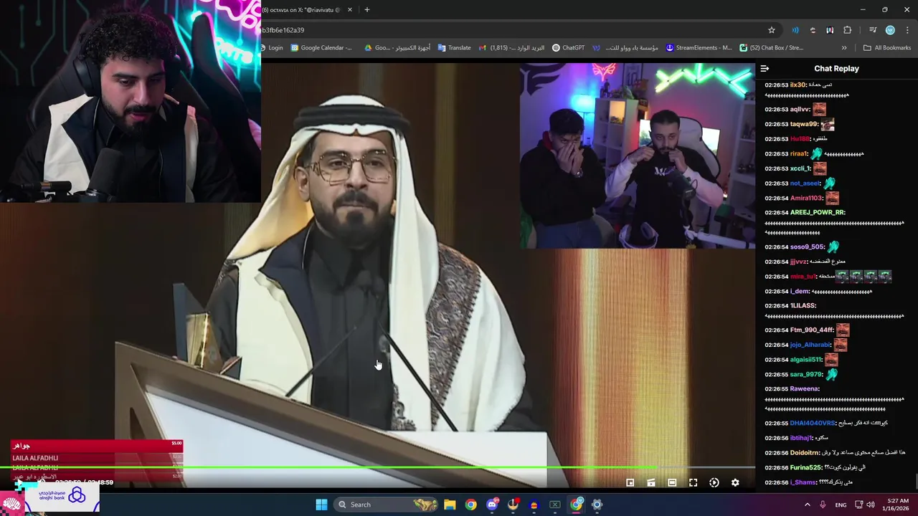Bookmark this page with star icon
918x516 pixels.
click(x=772, y=30)
